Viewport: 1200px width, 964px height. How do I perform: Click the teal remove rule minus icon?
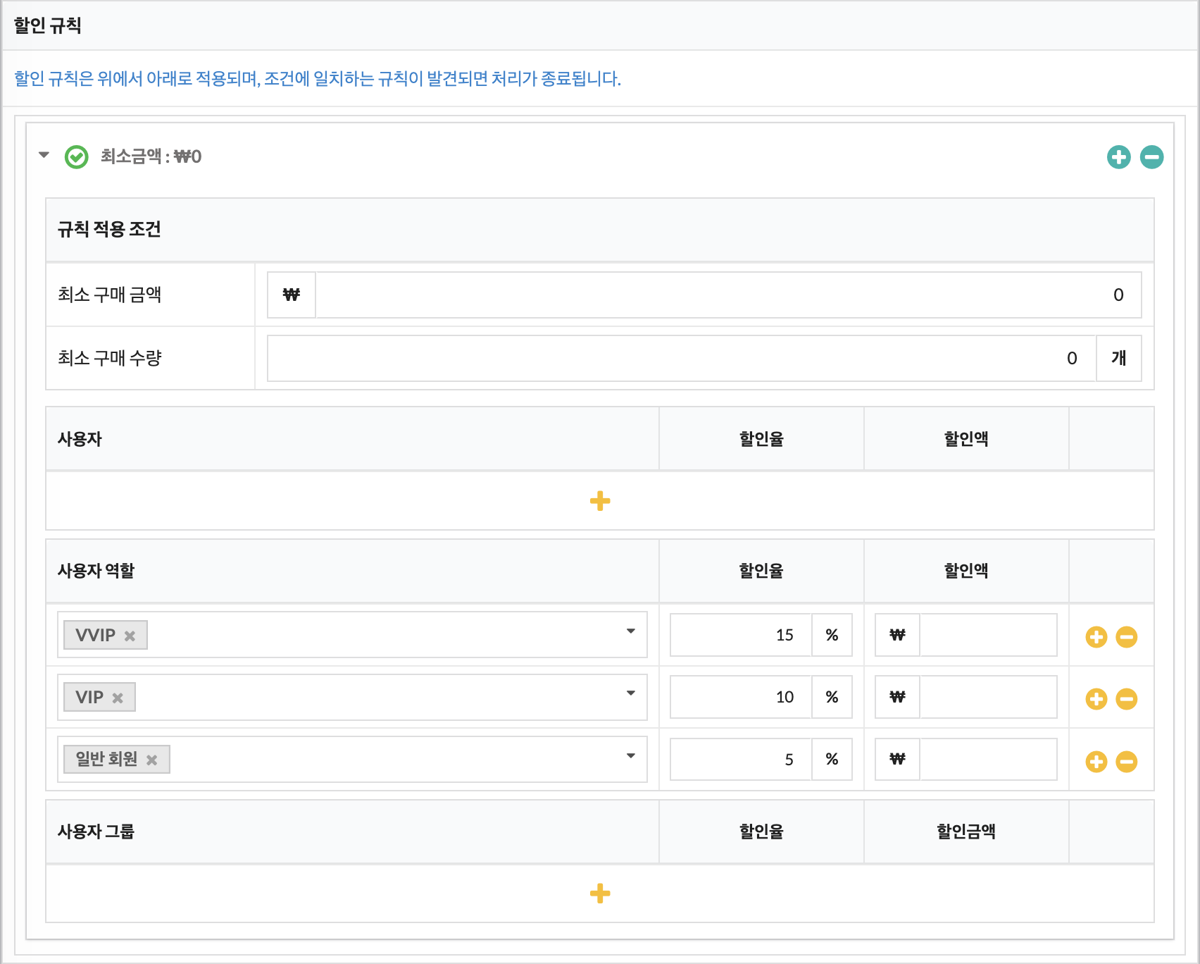click(1151, 156)
